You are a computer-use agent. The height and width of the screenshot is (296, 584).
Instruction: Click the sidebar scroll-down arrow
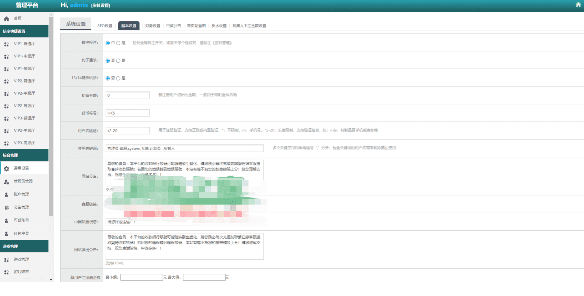click(x=51, y=280)
